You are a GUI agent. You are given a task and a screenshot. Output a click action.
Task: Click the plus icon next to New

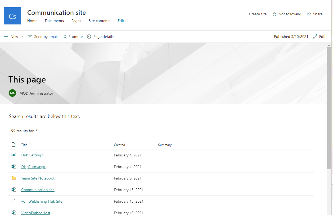coord(6,37)
